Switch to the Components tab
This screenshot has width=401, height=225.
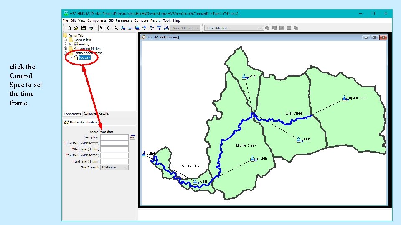tap(72, 114)
